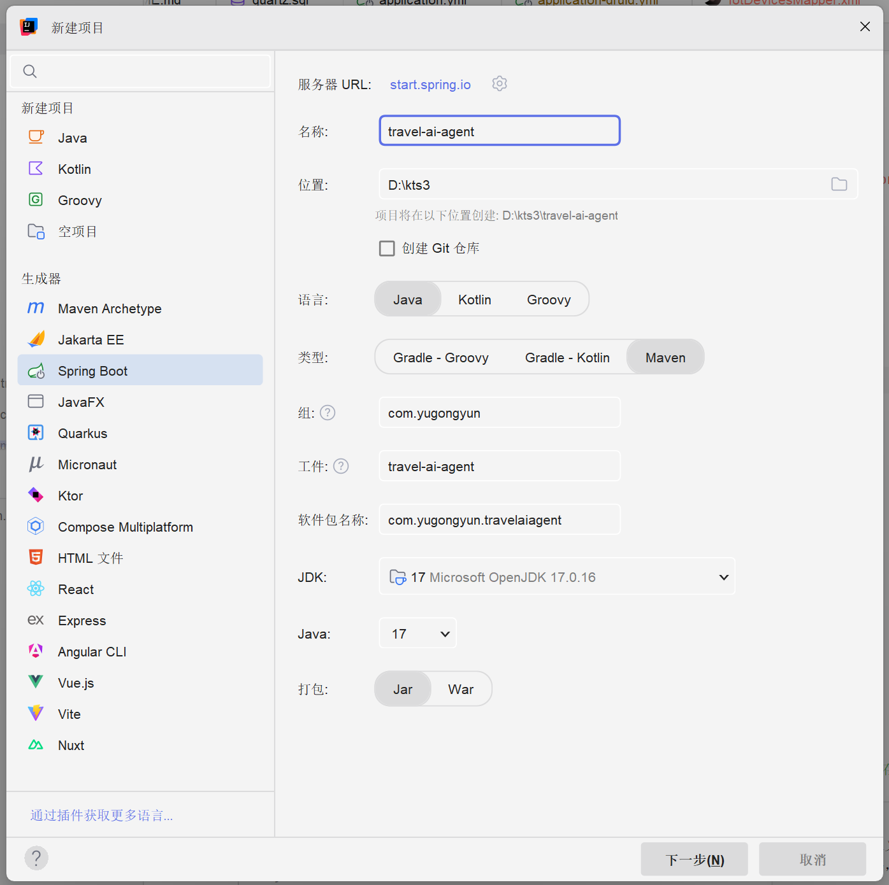This screenshot has height=885, width=889.
Task: Click the 工件 artifact input field
Action: pyautogui.click(x=500, y=466)
